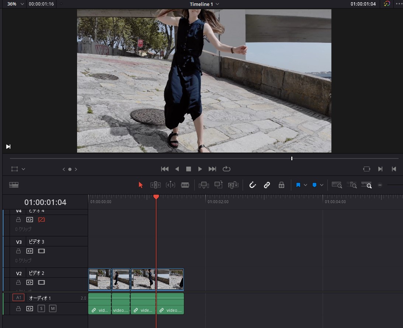Select the Selection mode arrow tool

tap(140, 185)
